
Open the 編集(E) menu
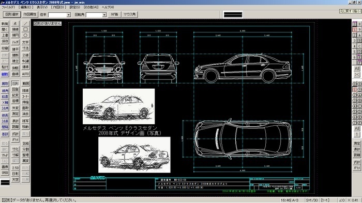coord(26,7)
